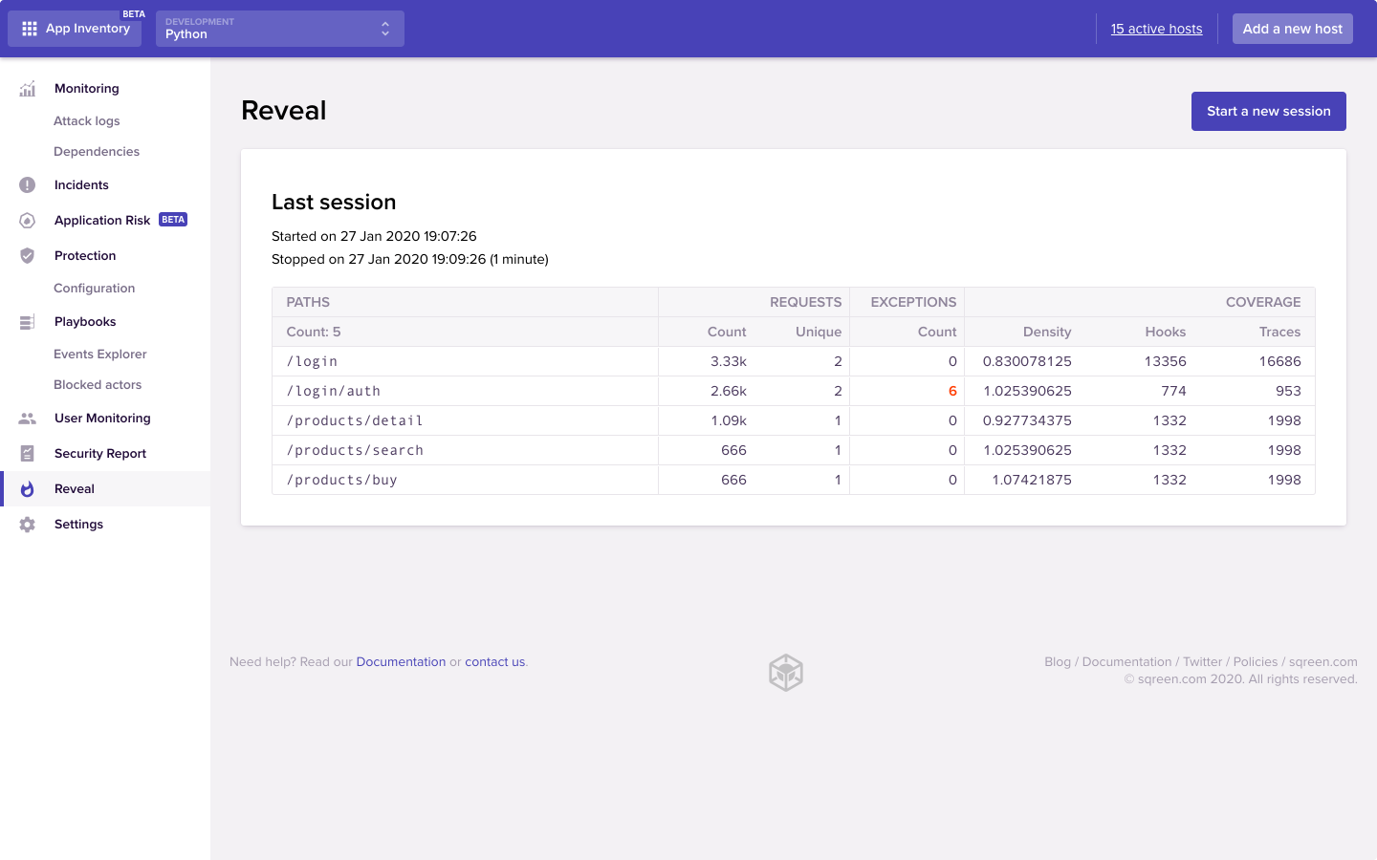Select Blocked actors in sidebar
Viewport: 1377px width, 860px height.
pos(98,385)
